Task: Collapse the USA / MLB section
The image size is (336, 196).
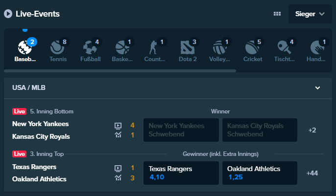Action: tap(317, 88)
